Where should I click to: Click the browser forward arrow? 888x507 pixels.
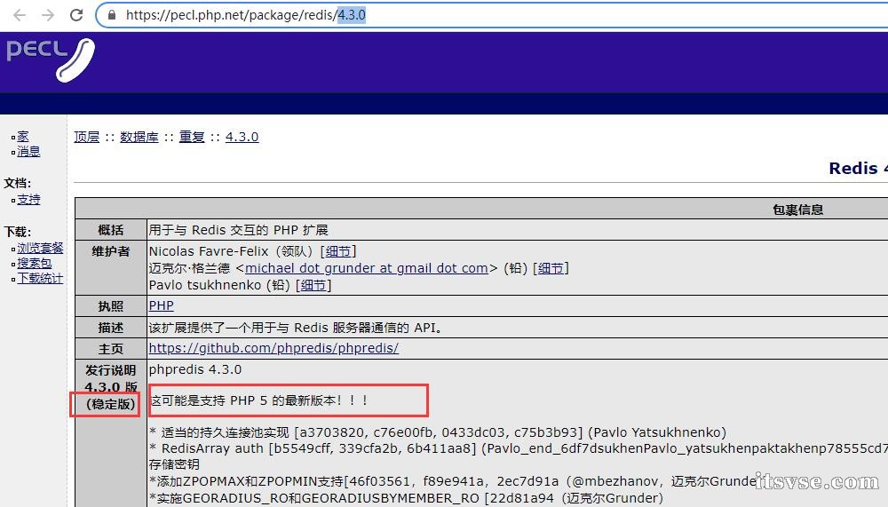[48, 15]
